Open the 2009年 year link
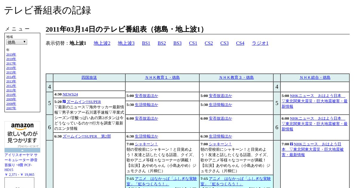The image size is (358, 188). click(x=11, y=99)
